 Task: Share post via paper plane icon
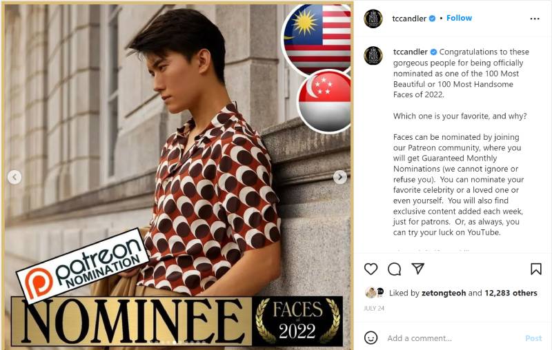(x=418, y=269)
